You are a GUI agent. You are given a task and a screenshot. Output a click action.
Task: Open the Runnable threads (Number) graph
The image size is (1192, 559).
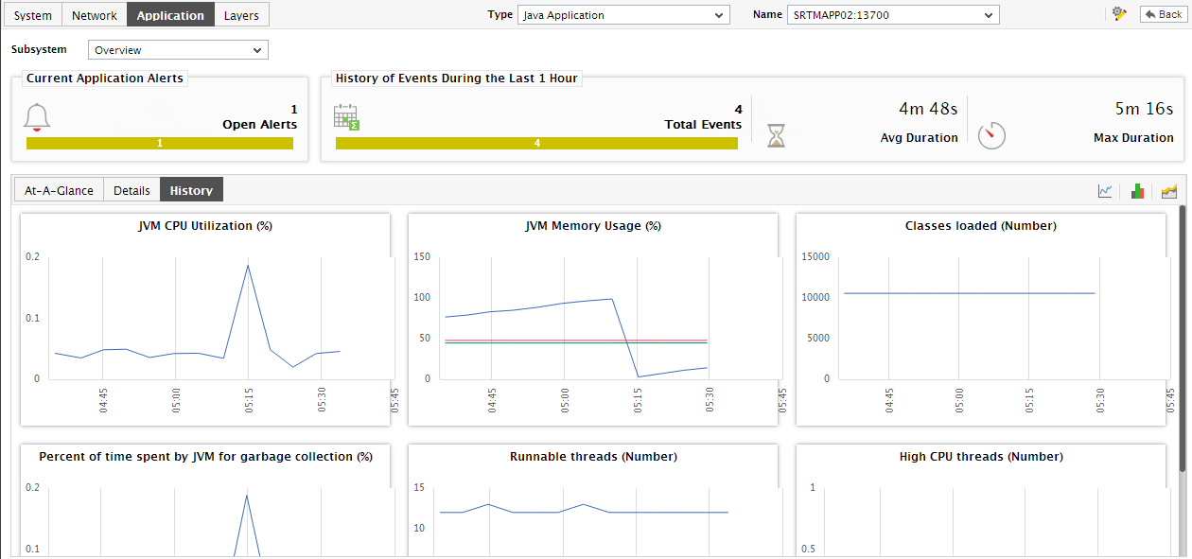[593, 500]
